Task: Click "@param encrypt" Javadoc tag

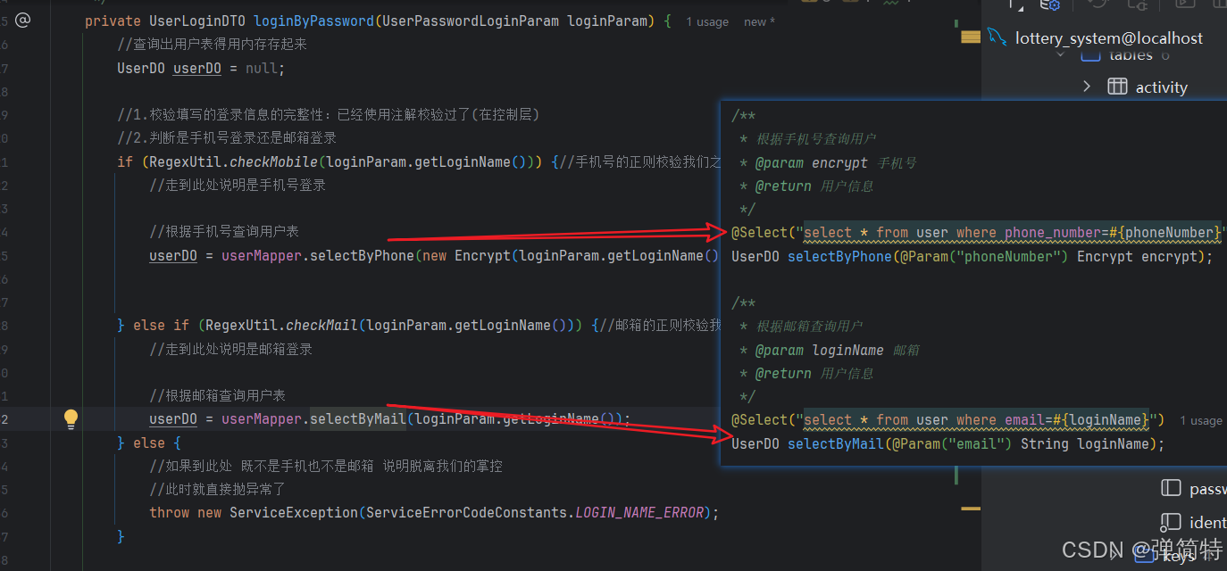Action: [811, 162]
